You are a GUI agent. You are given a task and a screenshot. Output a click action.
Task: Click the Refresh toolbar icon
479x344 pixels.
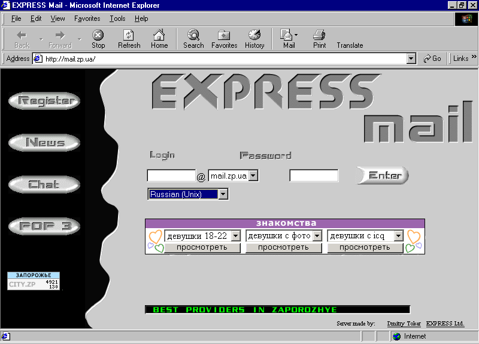(129, 39)
